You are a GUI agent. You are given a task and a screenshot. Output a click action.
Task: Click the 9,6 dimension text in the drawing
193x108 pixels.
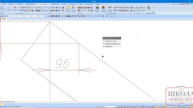coord(62,64)
